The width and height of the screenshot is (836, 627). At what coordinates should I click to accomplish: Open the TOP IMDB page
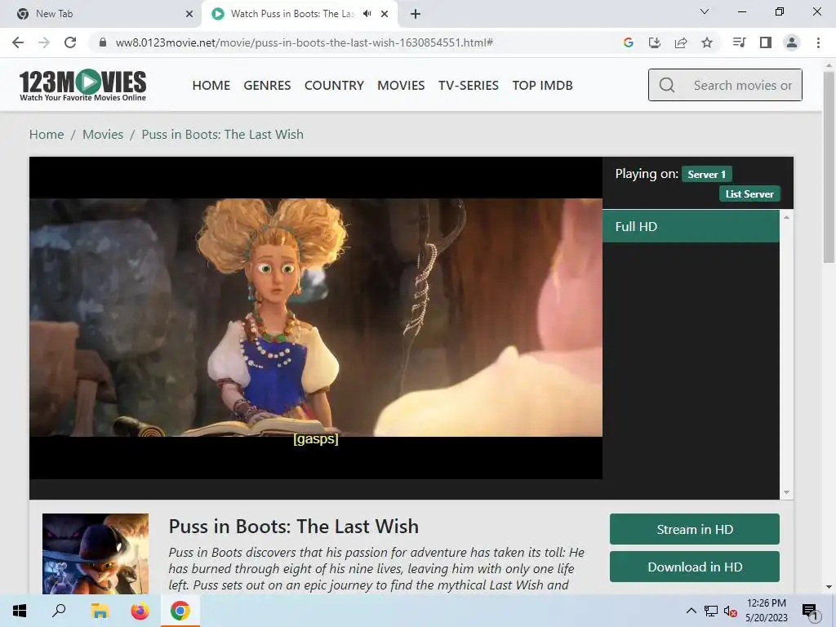(x=543, y=85)
